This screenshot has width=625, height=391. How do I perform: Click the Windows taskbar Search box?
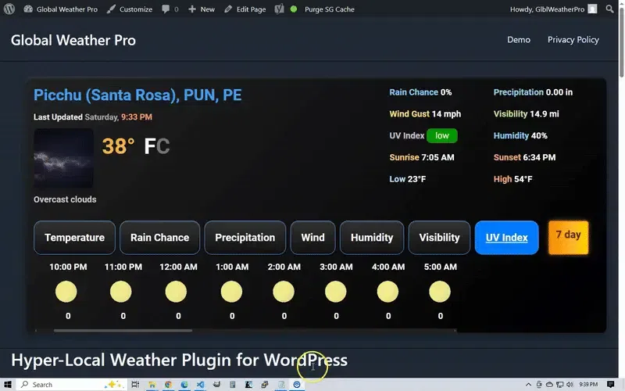[72, 384]
